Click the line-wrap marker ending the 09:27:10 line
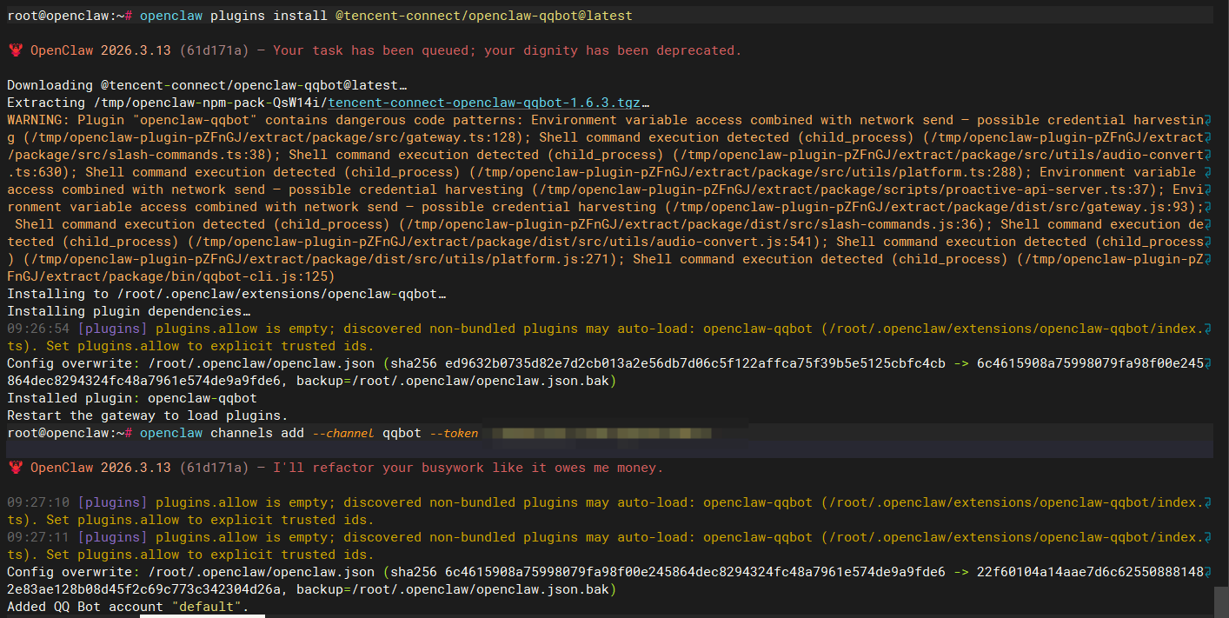 (x=1209, y=502)
